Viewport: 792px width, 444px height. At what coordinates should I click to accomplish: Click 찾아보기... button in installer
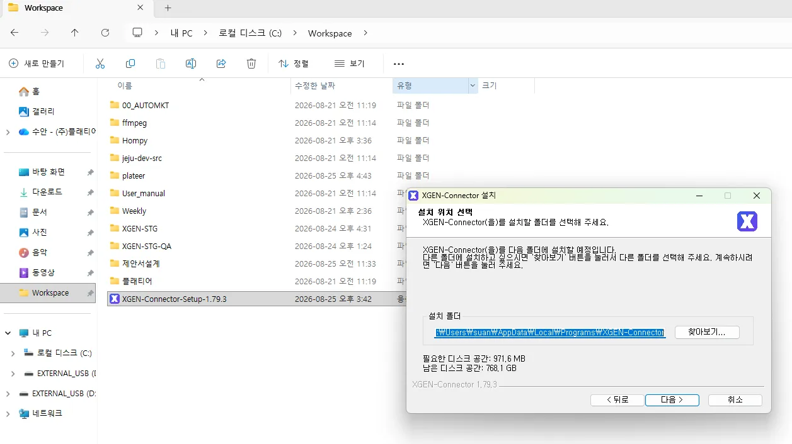tap(707, 332)
